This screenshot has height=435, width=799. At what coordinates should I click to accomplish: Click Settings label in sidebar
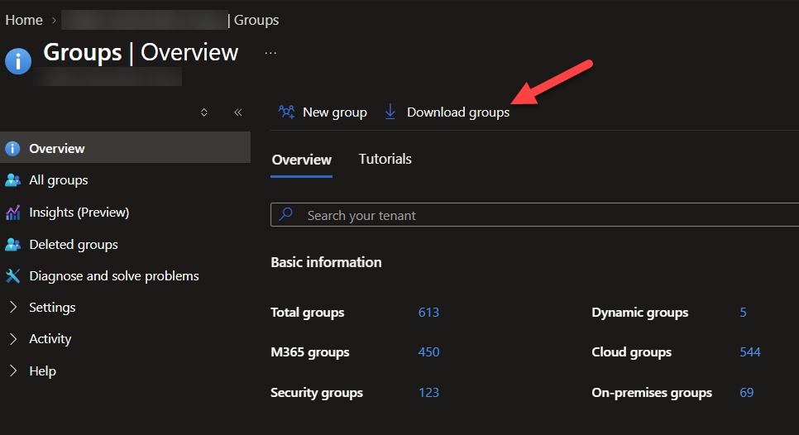click(52, 307)
